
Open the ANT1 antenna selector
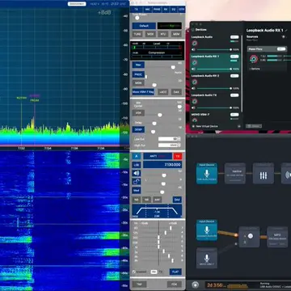pyautogui.click(x=158, y=156)
